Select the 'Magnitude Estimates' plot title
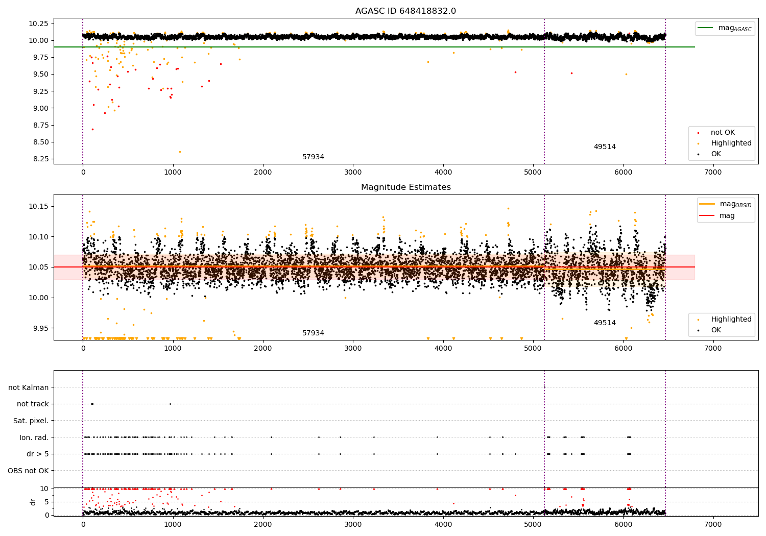Image resolution: width=766 pixels, height=536 pixels. 405,187
